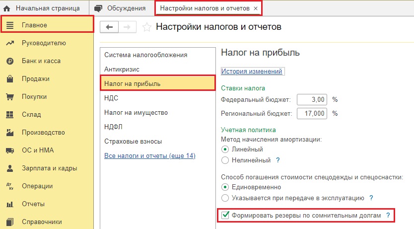Viewport: 414px width, 229px height.
Task: Click the Главное menu lines icon
Action: 10,25
